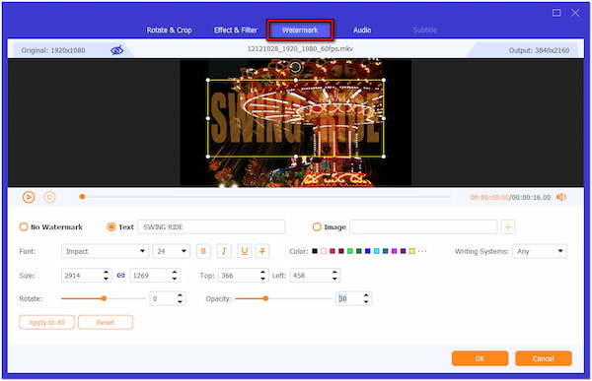Screen dimensions: 592x381
Task: Pick the black color swatch
Action: [315, 251]
